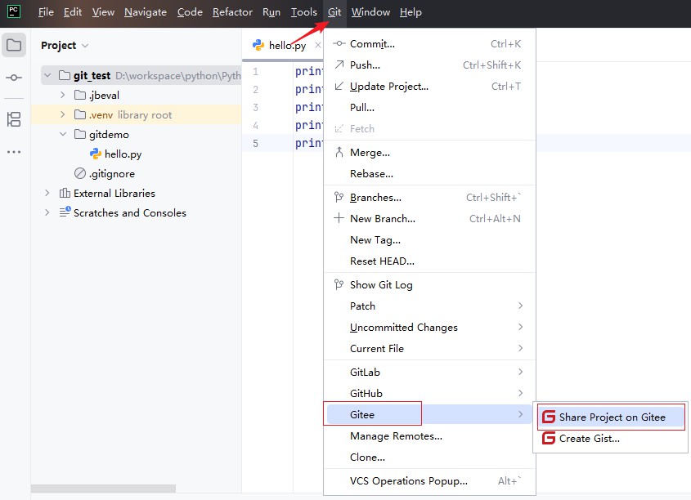
Task: Click the Merge icon in Git menu
Action: point(339,152)
